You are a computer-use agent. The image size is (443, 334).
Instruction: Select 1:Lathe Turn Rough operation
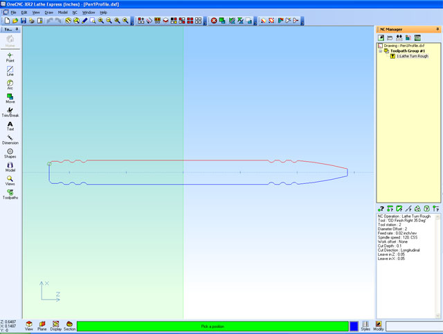413,56
